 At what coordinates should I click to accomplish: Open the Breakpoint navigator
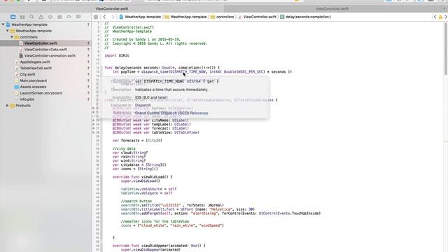69,17
